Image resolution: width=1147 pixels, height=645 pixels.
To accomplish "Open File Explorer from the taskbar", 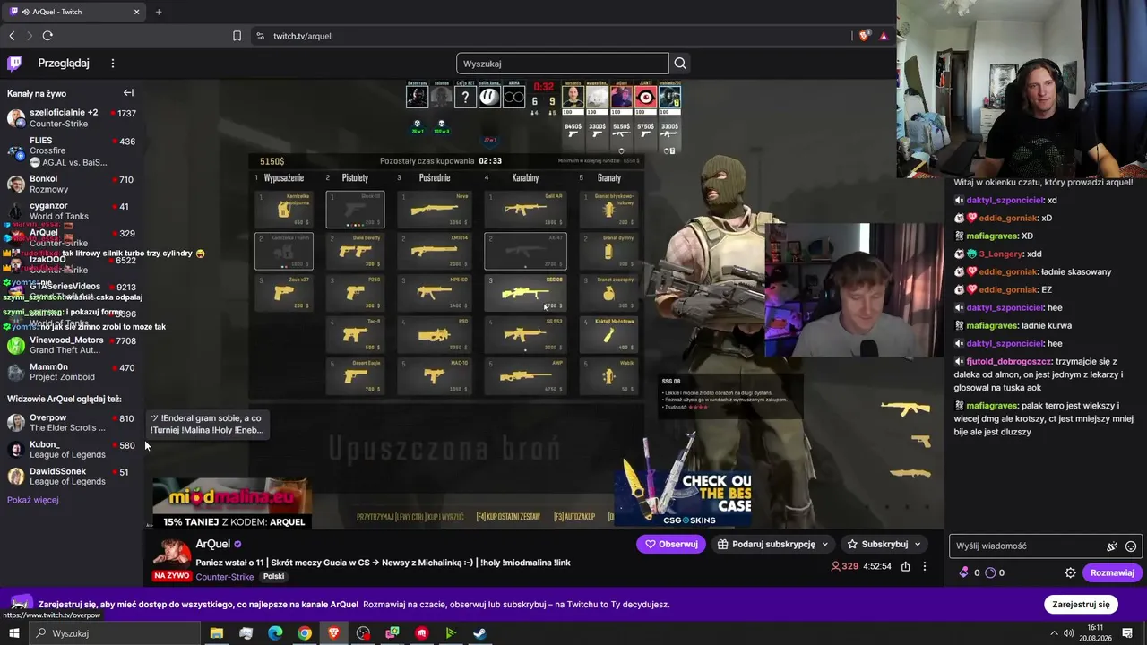I will tap(216, 633).
